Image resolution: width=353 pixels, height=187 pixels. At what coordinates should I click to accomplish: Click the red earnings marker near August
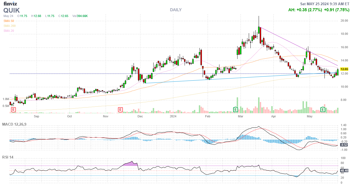(x=13, y=110)
